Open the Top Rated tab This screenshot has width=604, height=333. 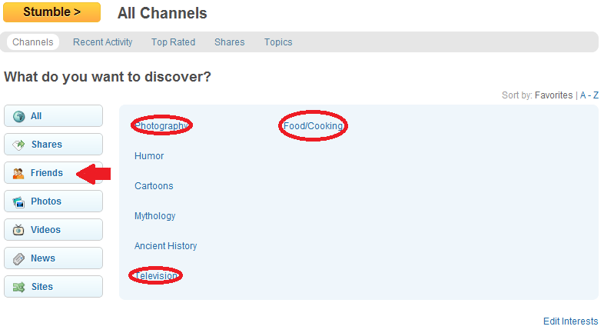[x=173, y=42]
